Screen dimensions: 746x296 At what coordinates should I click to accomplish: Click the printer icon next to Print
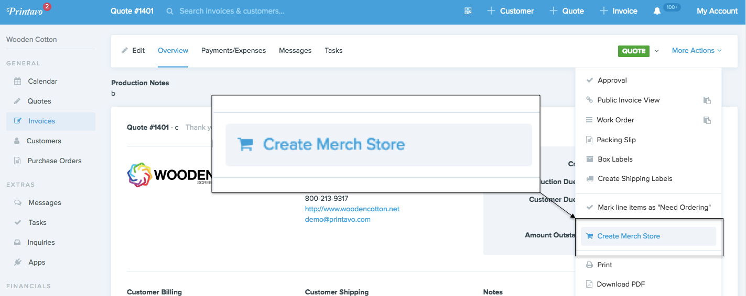(589, 265)
